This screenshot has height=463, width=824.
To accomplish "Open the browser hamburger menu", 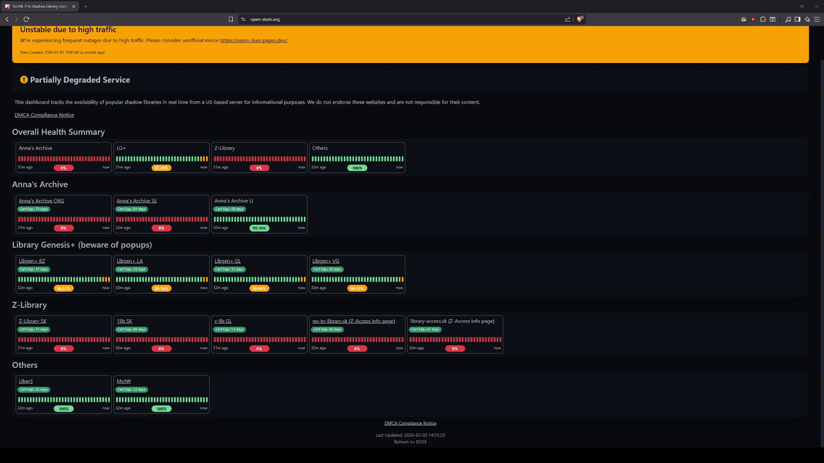I will click(x=817, y=19).
